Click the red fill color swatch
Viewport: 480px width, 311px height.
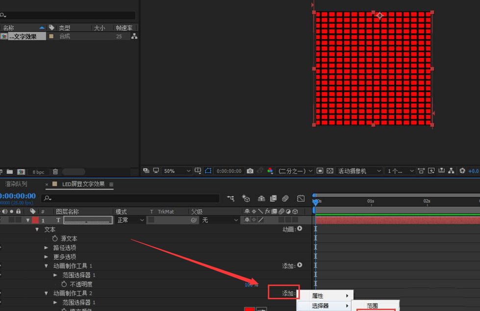[250, 310]
